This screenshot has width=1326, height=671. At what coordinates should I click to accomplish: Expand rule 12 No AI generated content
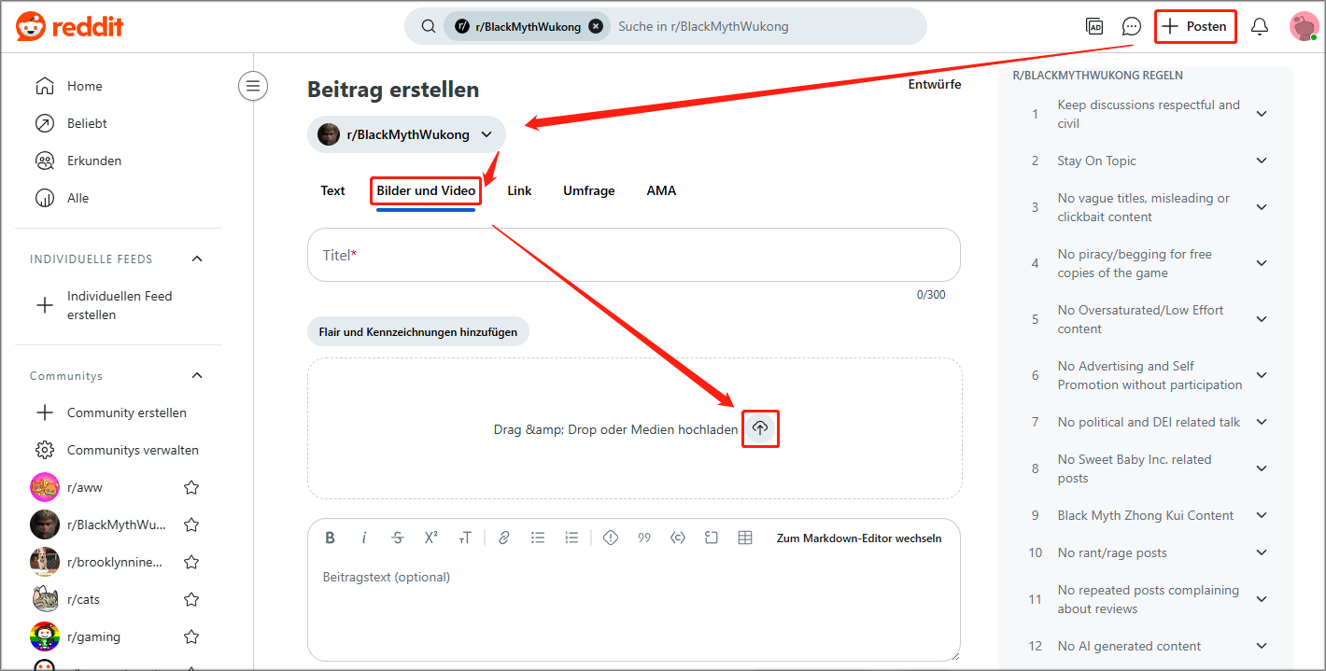1262,646
